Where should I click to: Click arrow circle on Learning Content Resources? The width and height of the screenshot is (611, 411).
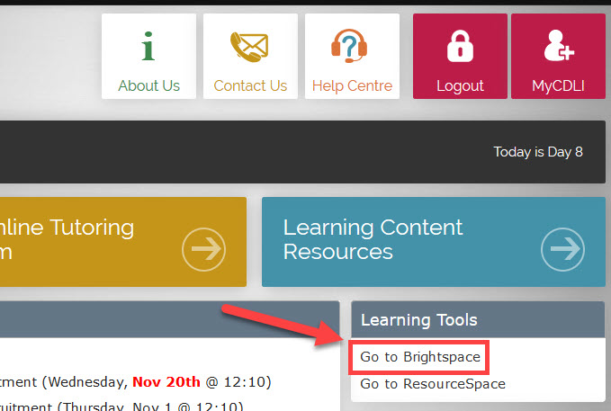[x=562, y=249]
